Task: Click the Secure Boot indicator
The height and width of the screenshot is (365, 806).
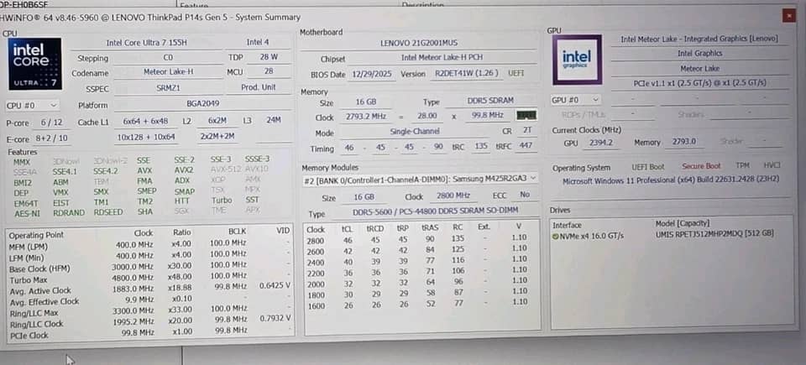Action: [700, 167]
